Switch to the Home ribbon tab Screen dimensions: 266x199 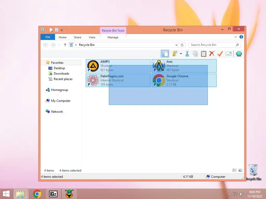[x=63, y=37]
